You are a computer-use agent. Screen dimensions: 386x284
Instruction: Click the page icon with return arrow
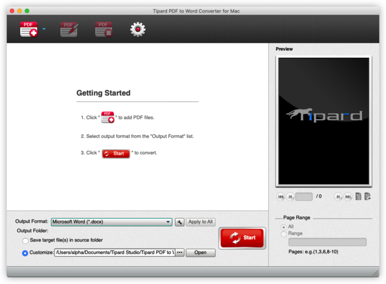point(368,196)
